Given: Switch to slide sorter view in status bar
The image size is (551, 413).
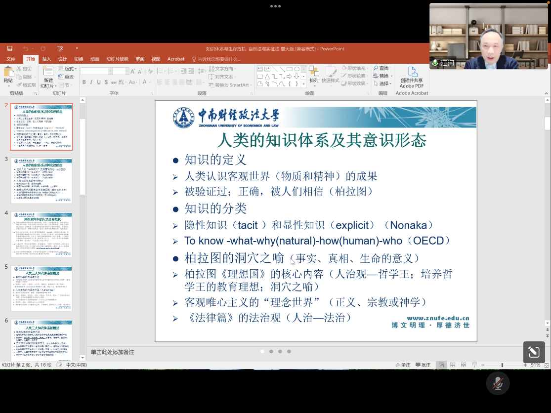Looking at the screenshot, I should [x=451, y=365].
